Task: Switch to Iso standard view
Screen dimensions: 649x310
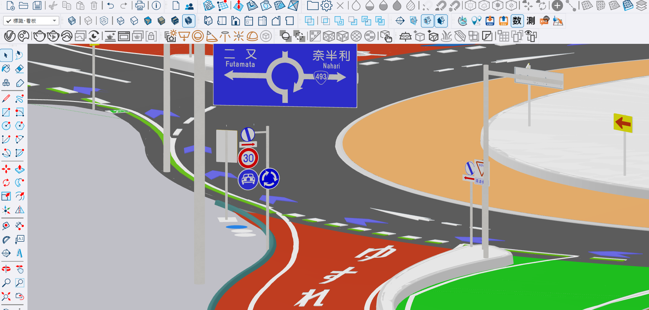Action: coord(208,21)
